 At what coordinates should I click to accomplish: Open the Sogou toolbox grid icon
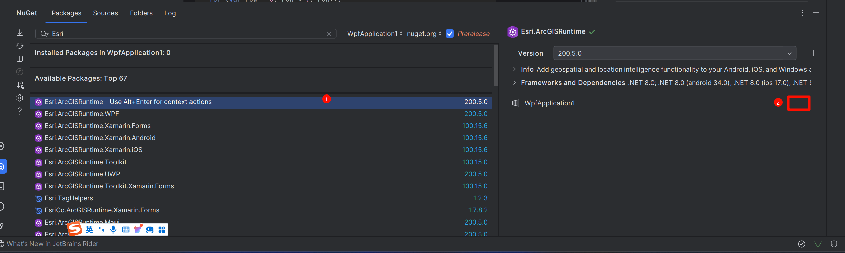click(162, 230)
